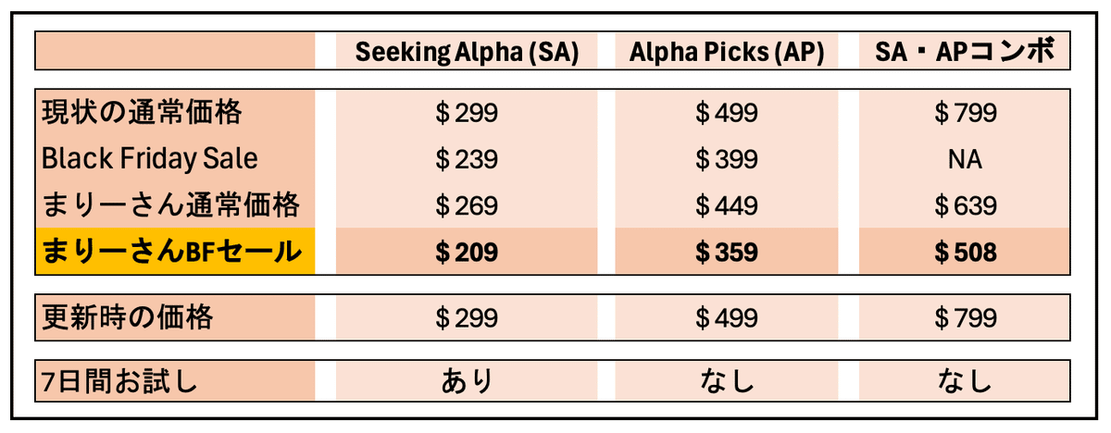Click なし under Alpha Picks column

[727, 380]
